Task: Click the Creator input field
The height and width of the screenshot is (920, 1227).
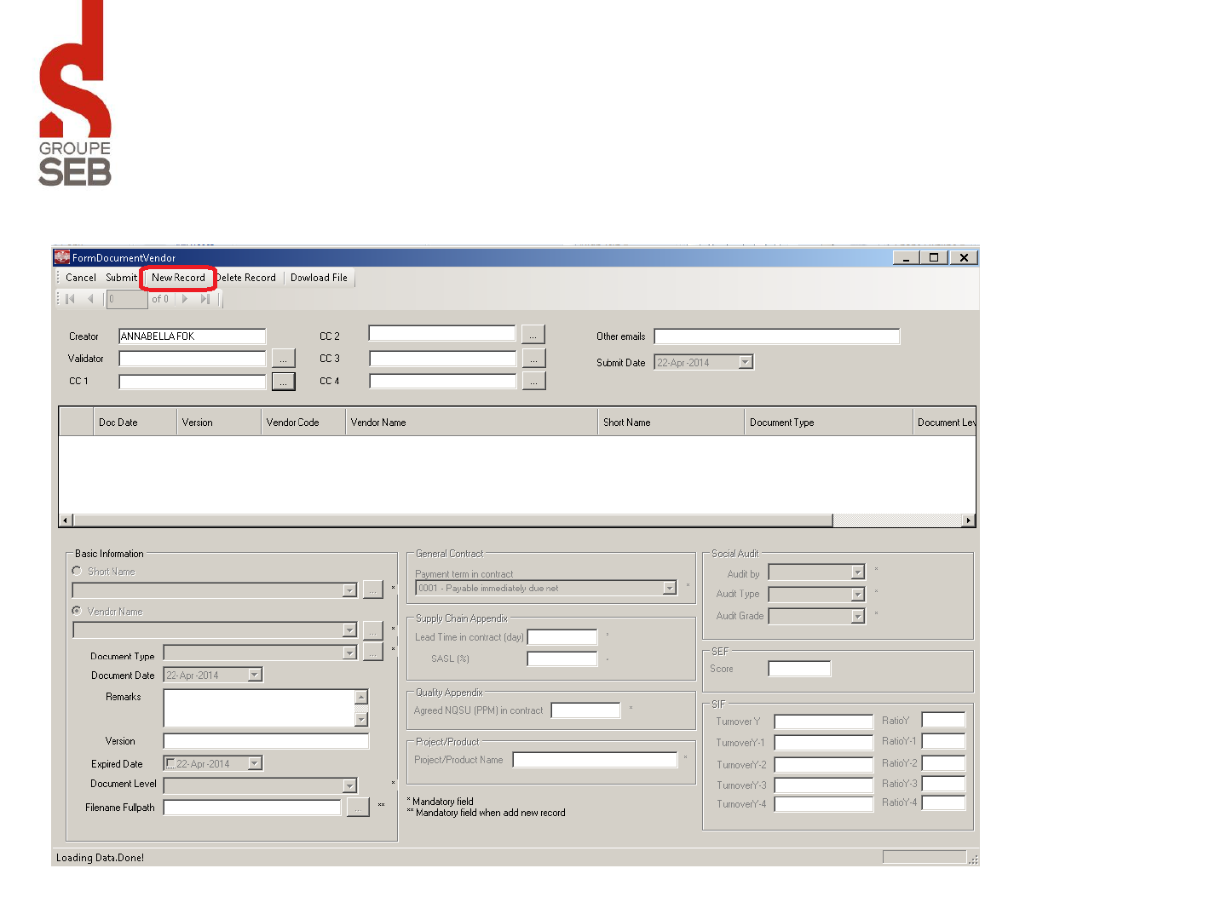Action: point(192,336)
